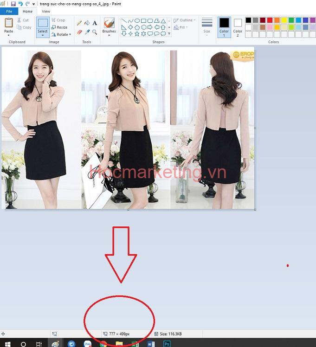Pick the Fill with color bucket tool
Screen dimensions: 316x347
click(87, 23)
